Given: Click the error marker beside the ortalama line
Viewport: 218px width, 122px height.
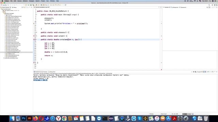Looking at the screenshot, I should coord(34,40).
